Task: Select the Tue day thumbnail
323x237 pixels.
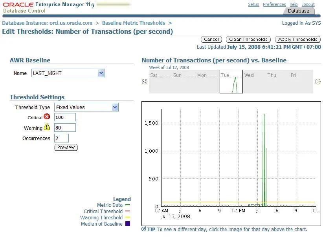Action: tap(231, 82)
